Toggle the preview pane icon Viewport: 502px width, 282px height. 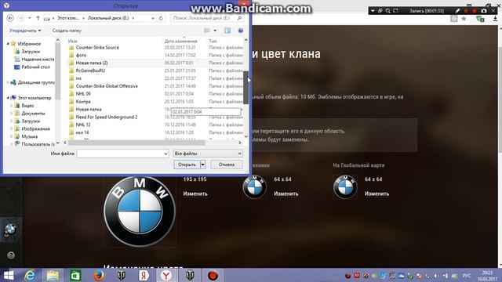pos(227,31)
